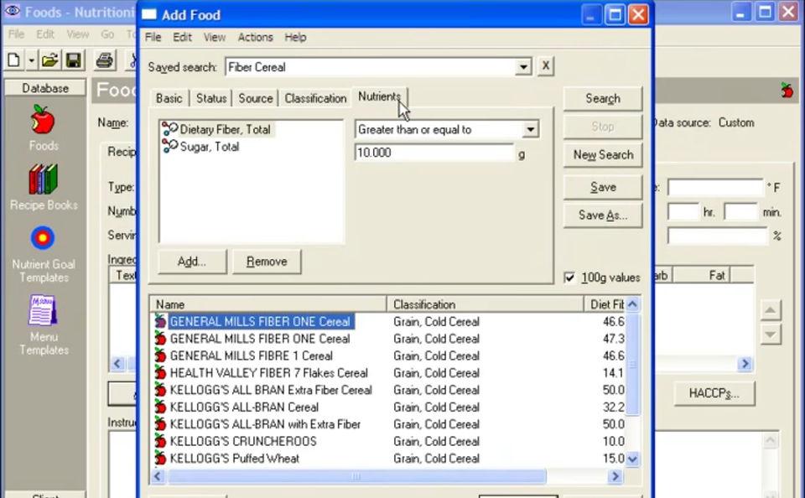Toggle the 100g values checkbox

(569, 278)
